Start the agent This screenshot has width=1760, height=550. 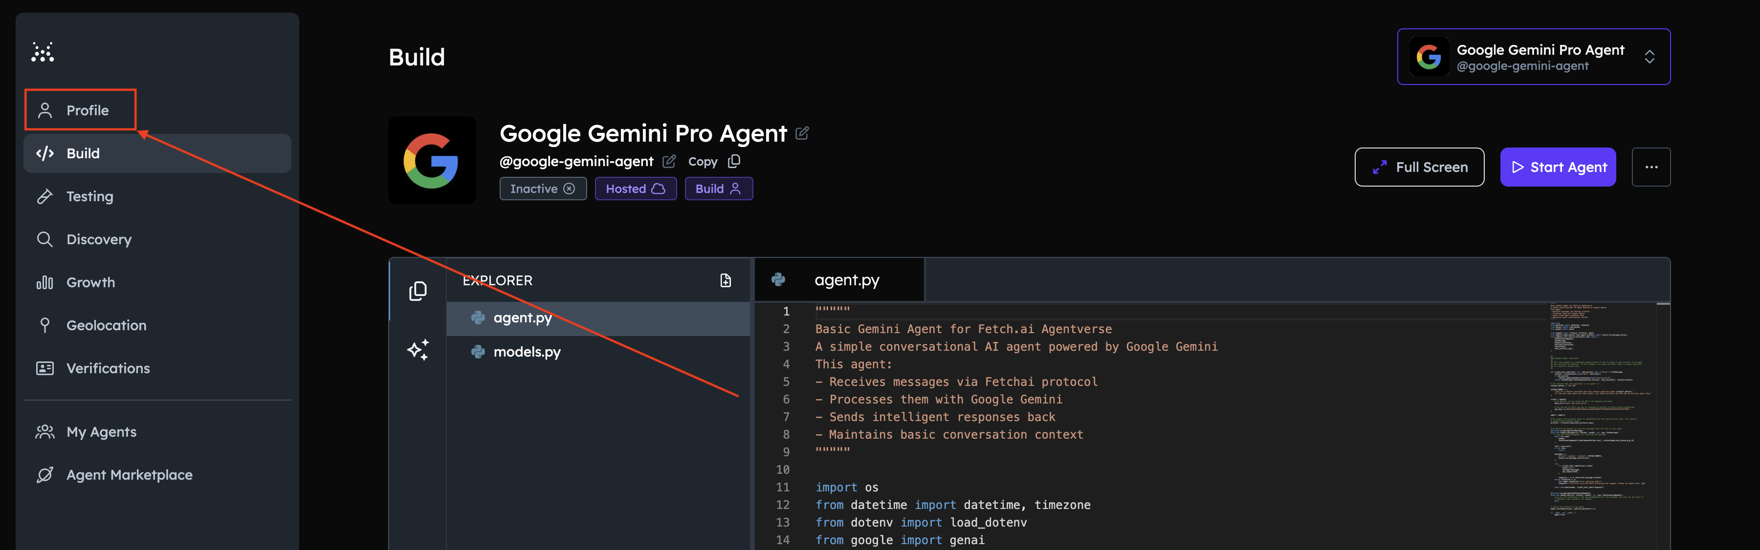tap(1558, 167)
